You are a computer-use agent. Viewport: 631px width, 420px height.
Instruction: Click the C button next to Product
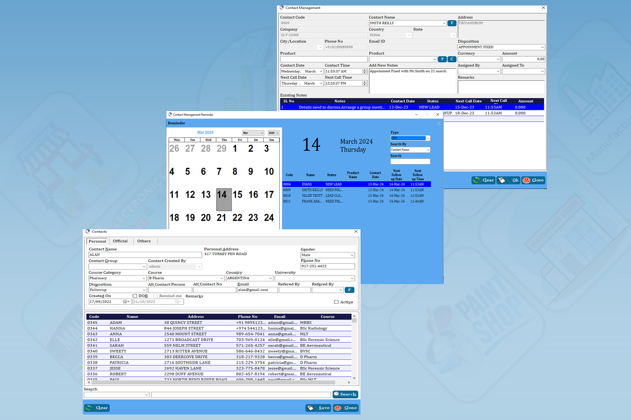[x=452, y=59]
